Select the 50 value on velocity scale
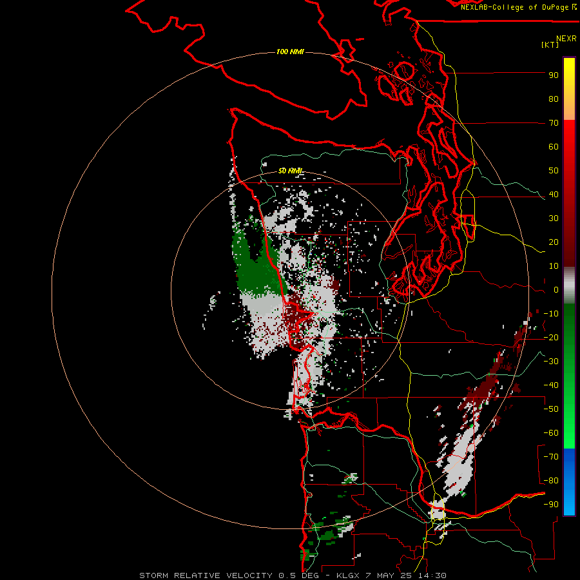The width and height of the screenshot is (580, 580). tap(554, 171)
